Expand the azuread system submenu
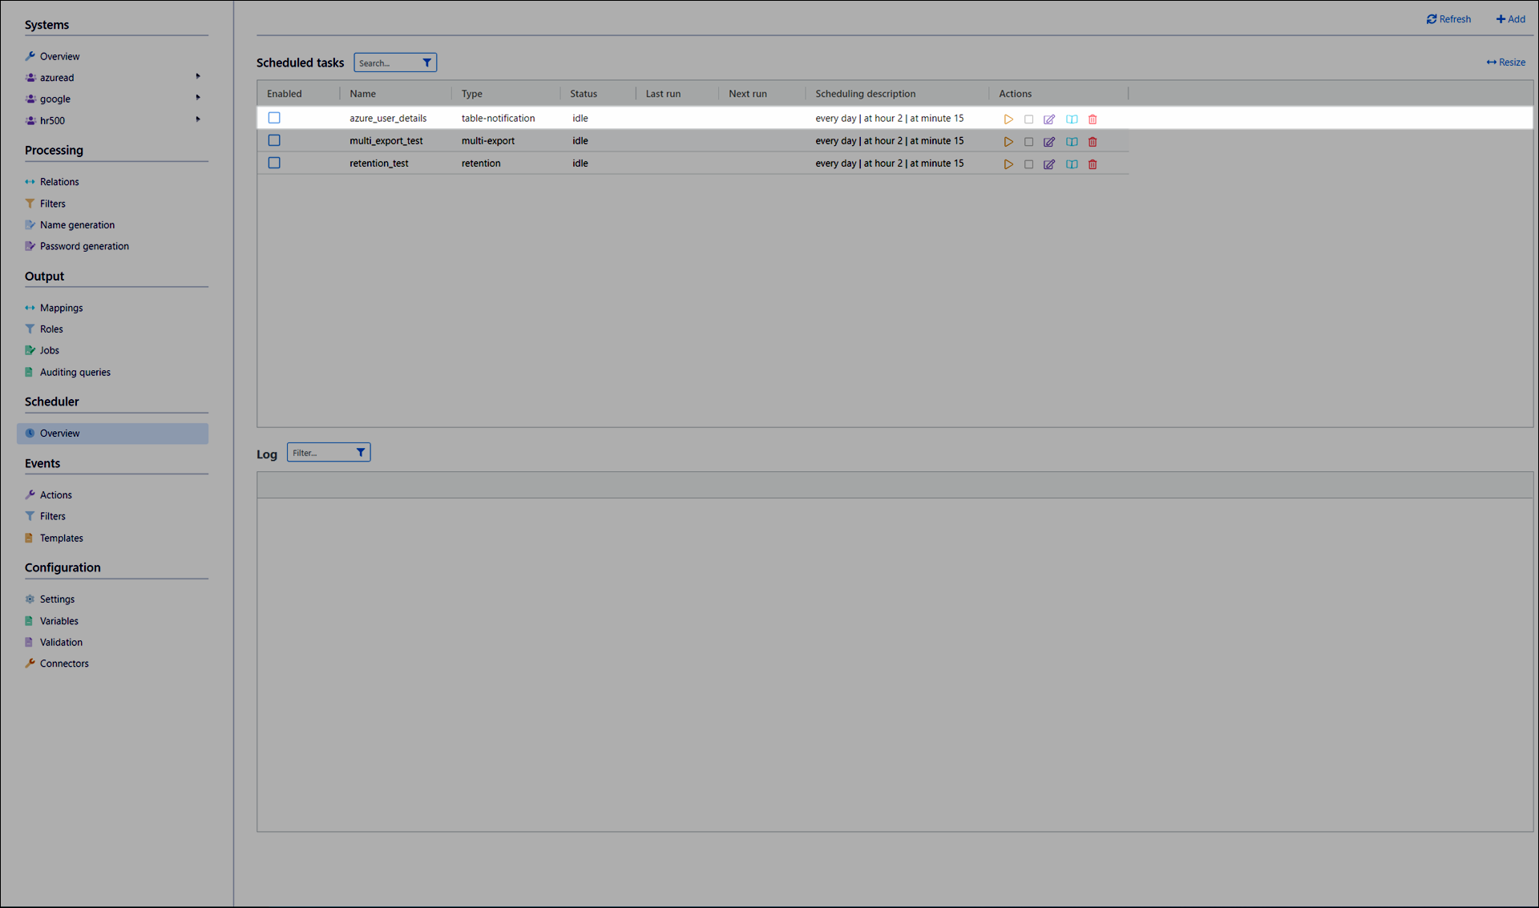This screenshot has width=1539, height=908. [198, 77]
